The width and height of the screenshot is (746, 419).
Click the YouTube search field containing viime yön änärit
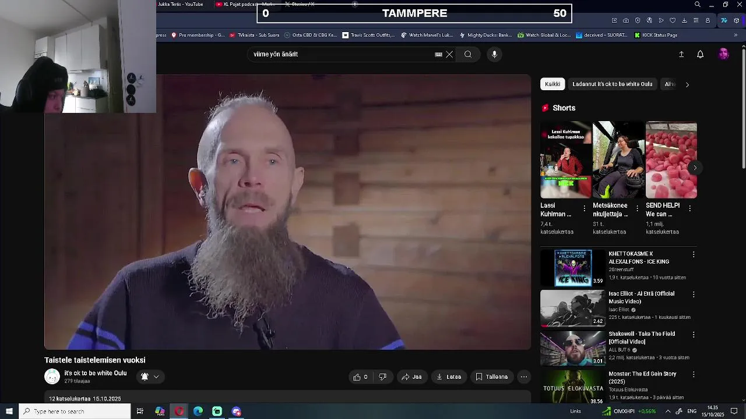(x=341, y=54)
